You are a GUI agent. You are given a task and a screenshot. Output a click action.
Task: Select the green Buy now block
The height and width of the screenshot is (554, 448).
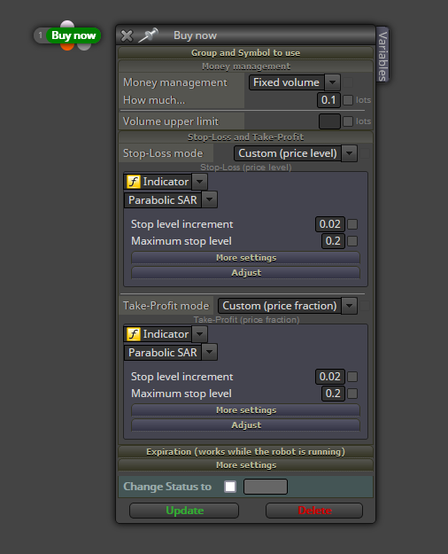click(73, 35)
